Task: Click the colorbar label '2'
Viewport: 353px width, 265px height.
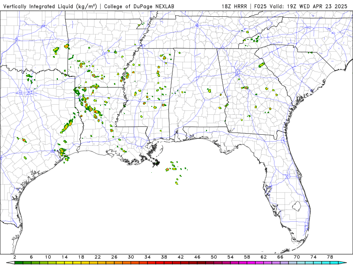Action: tap(15, 257)
